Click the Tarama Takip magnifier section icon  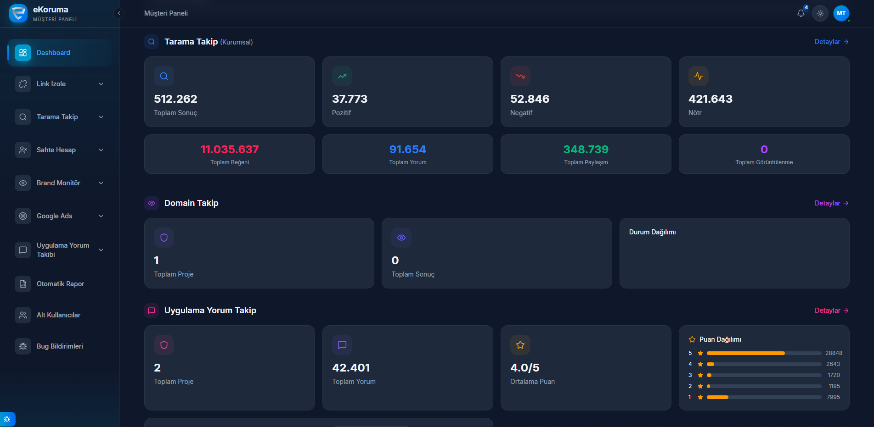152,42
